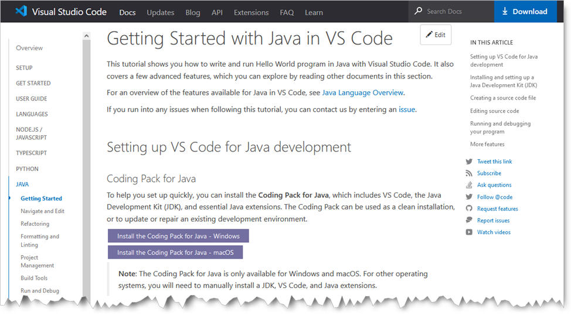Click the comment icon beside Report issues
571x316 pixels.
[x=469, y=221]
